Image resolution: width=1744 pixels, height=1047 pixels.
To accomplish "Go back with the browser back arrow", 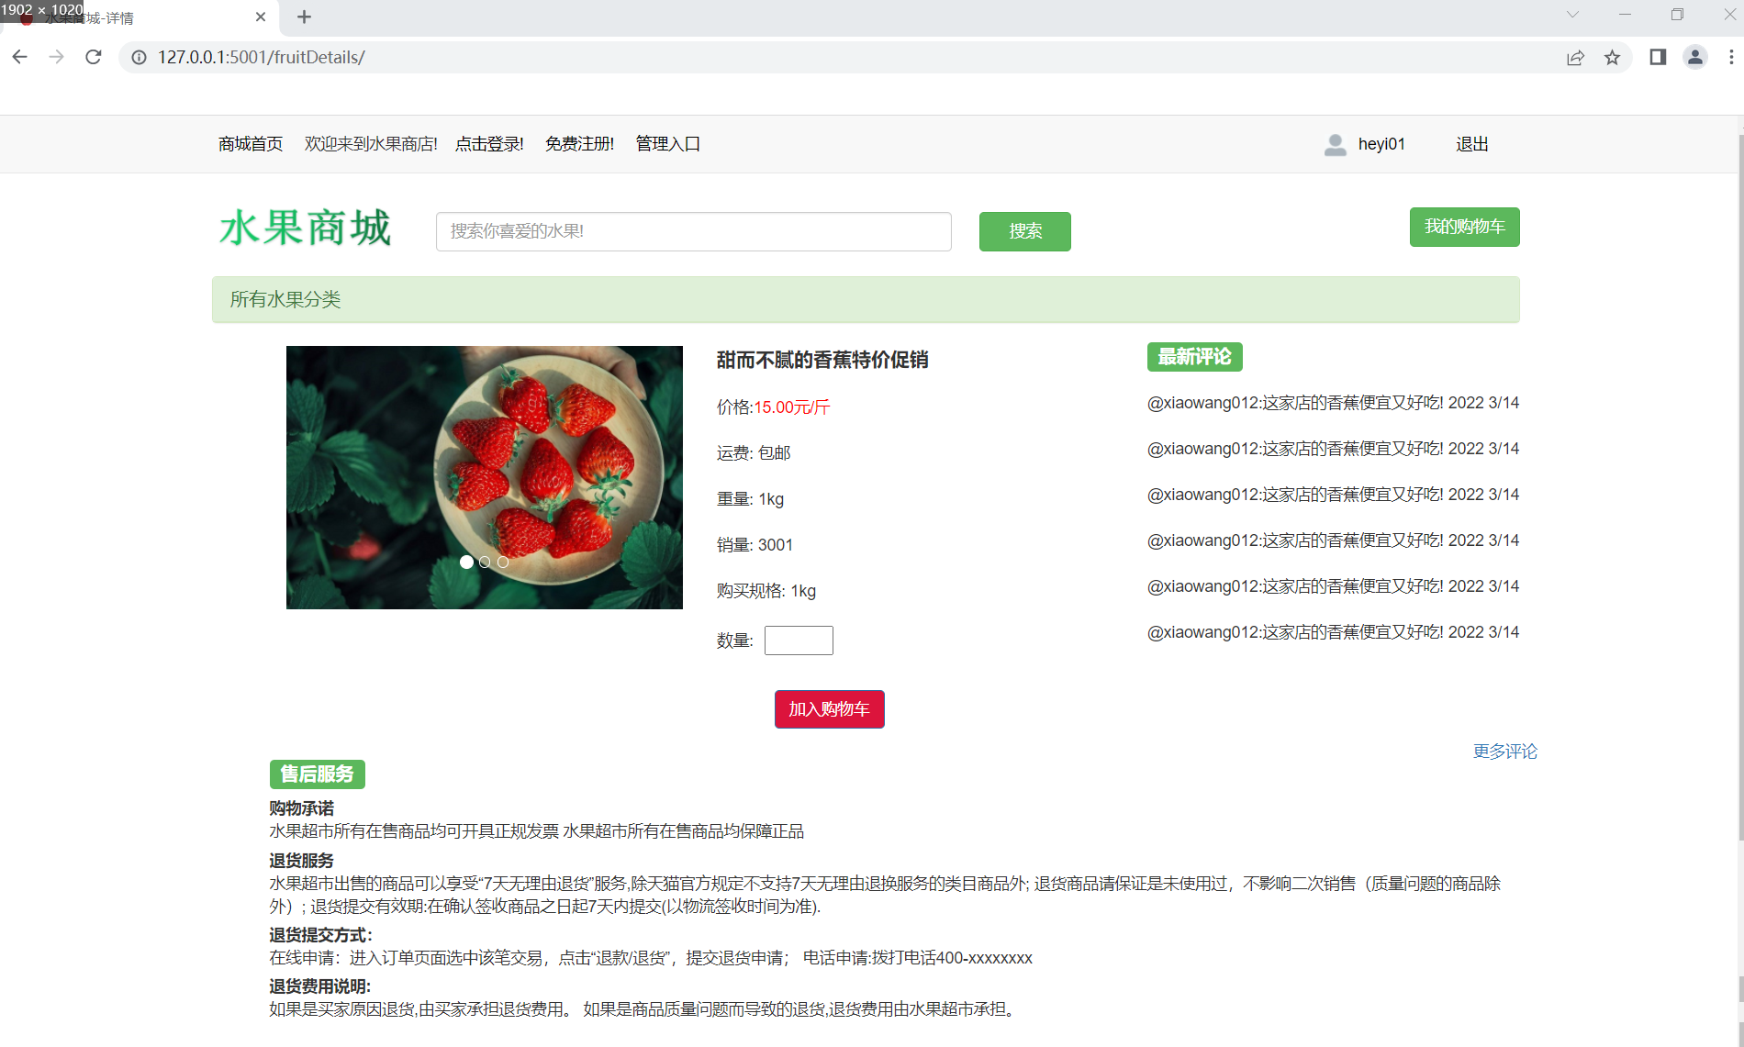I will point(19,57).
